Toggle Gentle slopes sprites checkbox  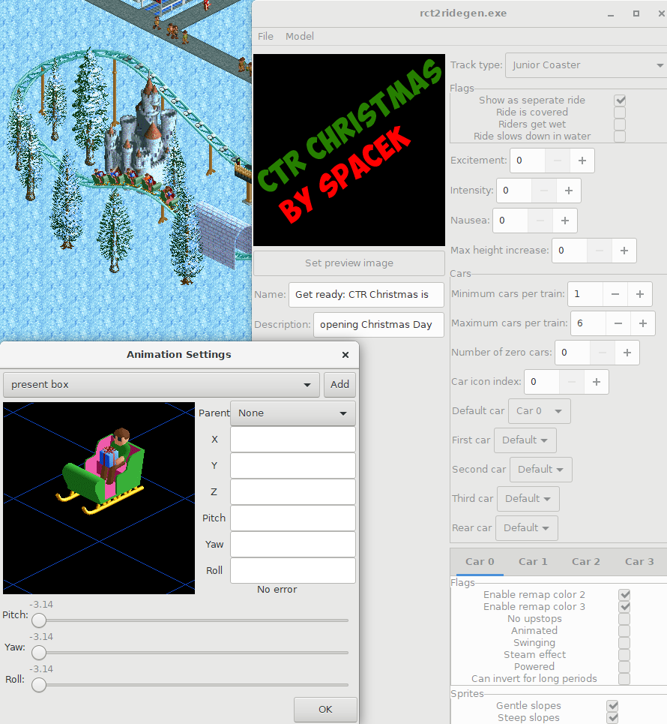click(x=612, y=705)
